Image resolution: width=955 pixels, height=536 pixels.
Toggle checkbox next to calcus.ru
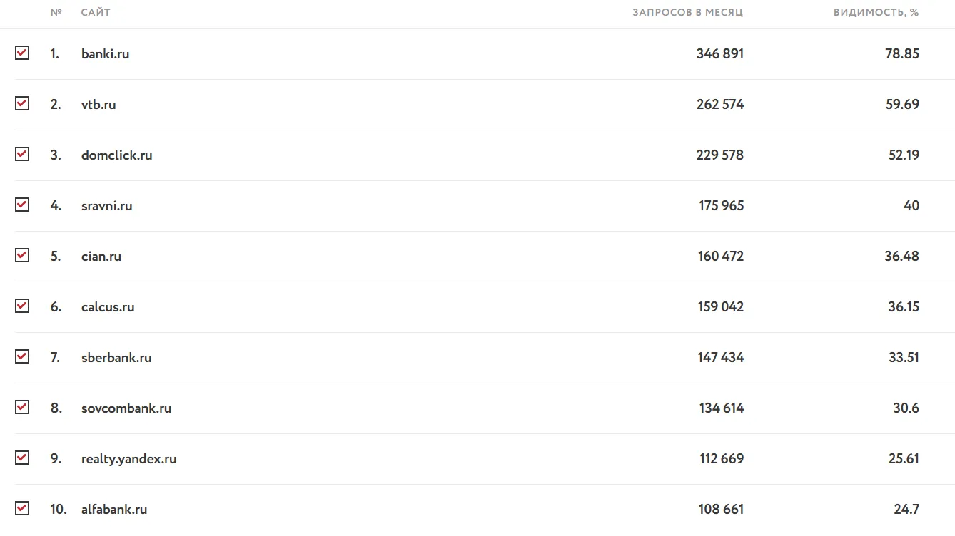[22, 306]
